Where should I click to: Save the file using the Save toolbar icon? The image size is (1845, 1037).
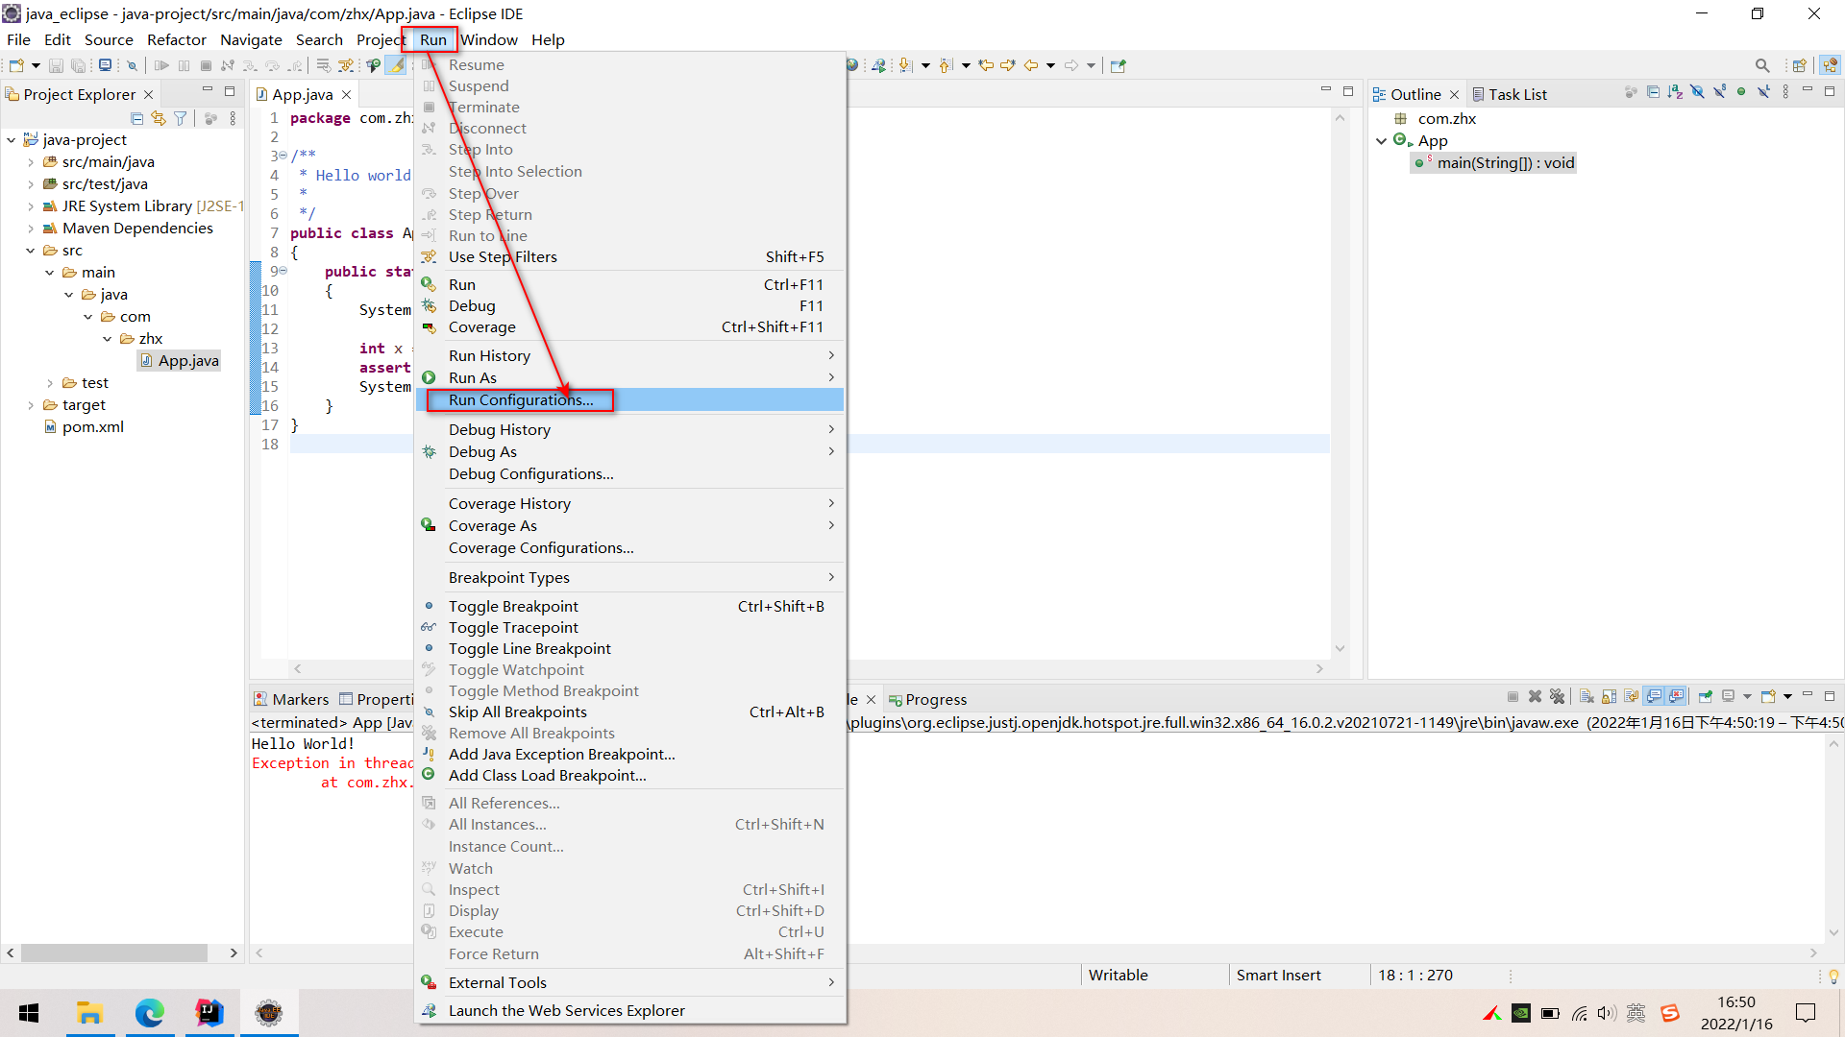tap(58, 65)
